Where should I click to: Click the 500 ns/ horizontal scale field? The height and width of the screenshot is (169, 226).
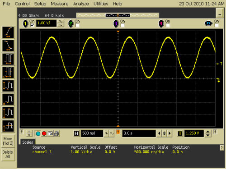92,133
